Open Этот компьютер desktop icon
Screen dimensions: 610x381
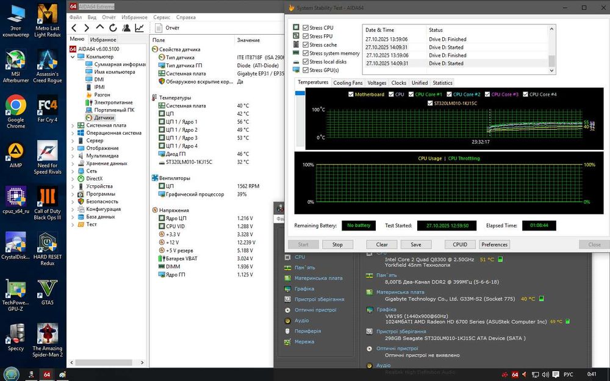(x=16, y=21)
